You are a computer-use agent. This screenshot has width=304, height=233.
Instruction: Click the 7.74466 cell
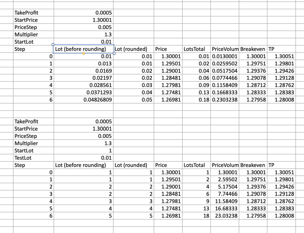click(225, 194)
